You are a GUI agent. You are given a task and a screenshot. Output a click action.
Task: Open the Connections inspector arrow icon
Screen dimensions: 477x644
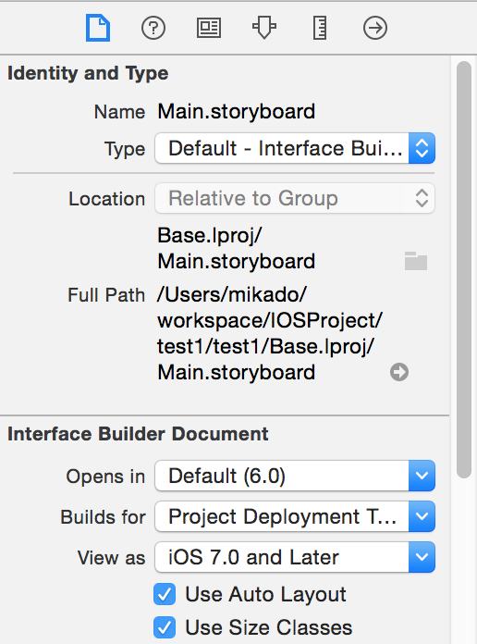tap(375, 28)
